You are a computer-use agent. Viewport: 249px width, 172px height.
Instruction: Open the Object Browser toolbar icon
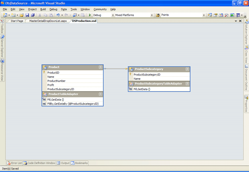tap(221, 15)
